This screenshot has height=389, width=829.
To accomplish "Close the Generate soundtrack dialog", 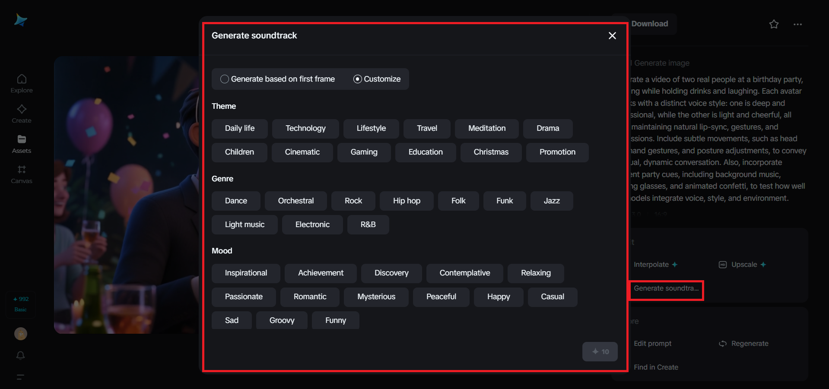I will click(x=612, y=36).
